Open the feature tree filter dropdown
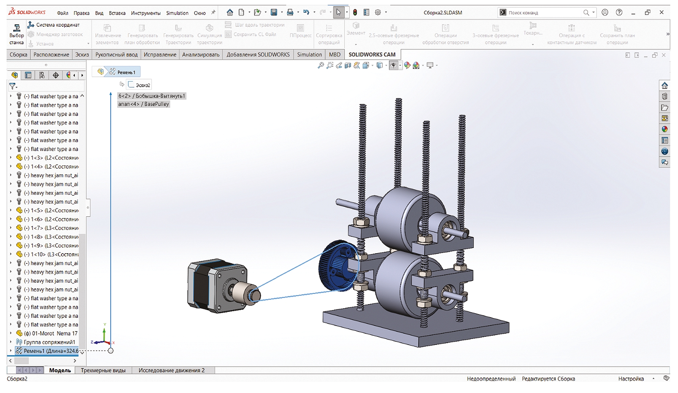 point(13,86)
